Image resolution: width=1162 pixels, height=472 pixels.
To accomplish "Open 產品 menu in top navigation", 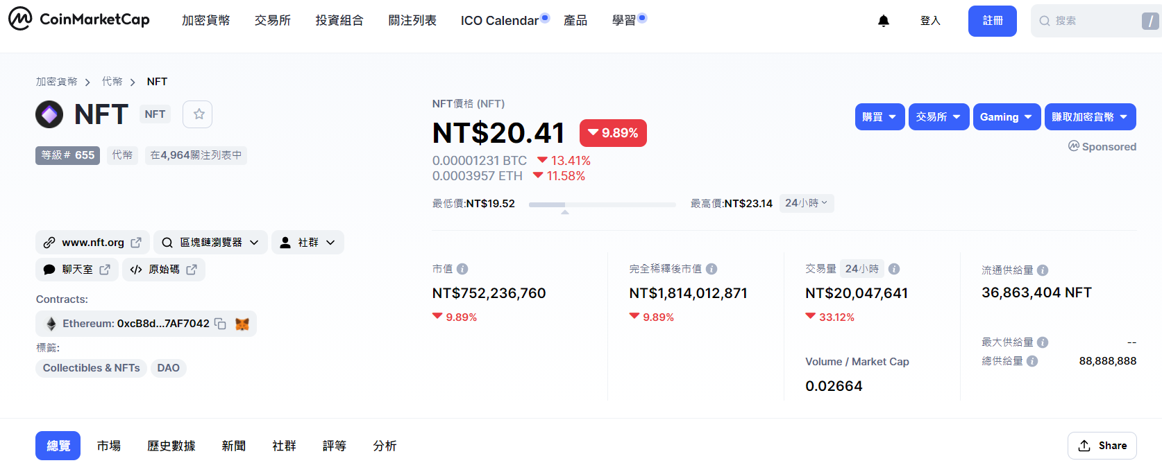I will point(575,21).
